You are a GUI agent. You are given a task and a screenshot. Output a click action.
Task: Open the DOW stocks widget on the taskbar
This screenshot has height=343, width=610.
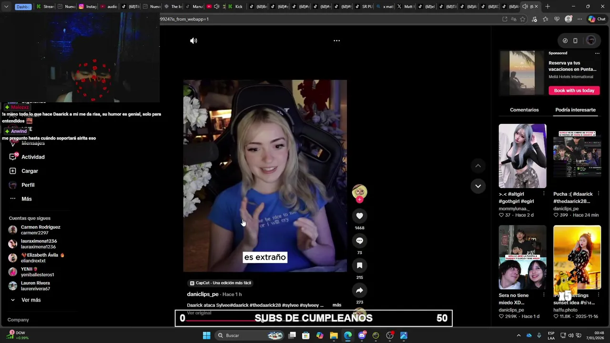[18, 335]
